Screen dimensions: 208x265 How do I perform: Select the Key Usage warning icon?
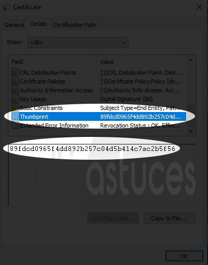point(15,99)
